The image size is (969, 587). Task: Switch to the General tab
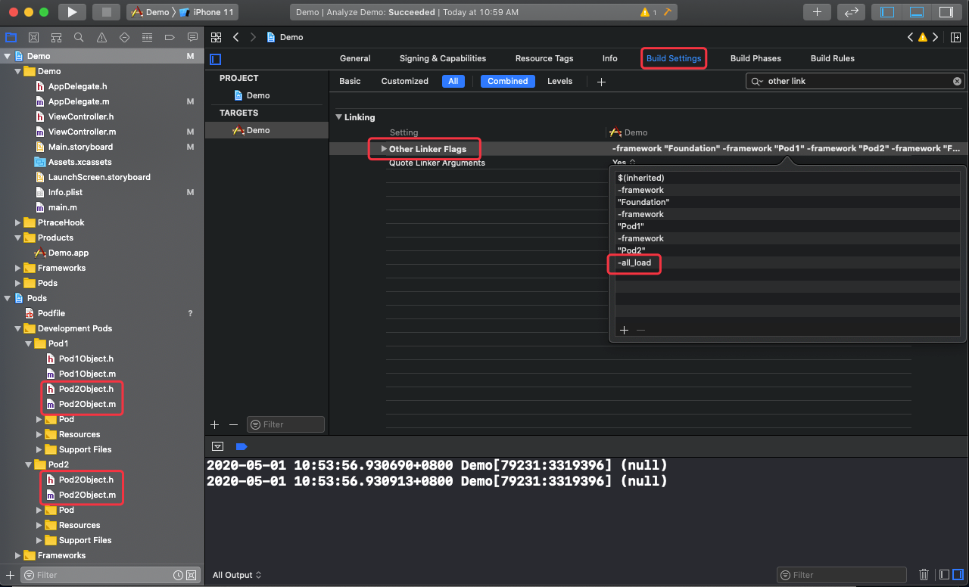[355, 58]
